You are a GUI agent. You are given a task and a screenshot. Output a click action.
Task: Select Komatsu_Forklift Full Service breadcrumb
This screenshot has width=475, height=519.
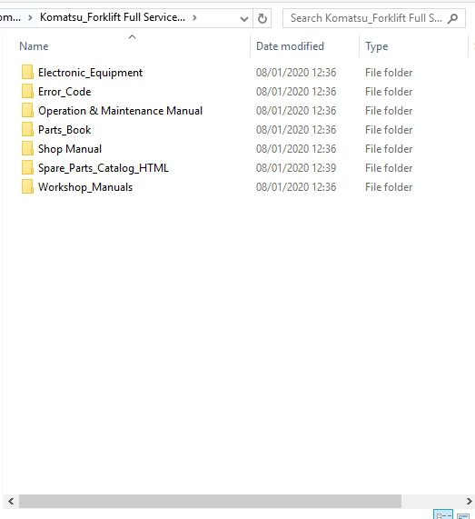pos(113,17)
